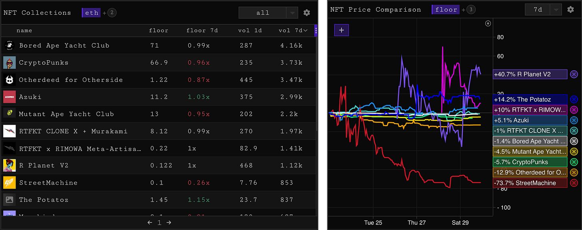The image size is (582, 230).
Task: Remove R Planet V2 from chart
Action: 574,74
